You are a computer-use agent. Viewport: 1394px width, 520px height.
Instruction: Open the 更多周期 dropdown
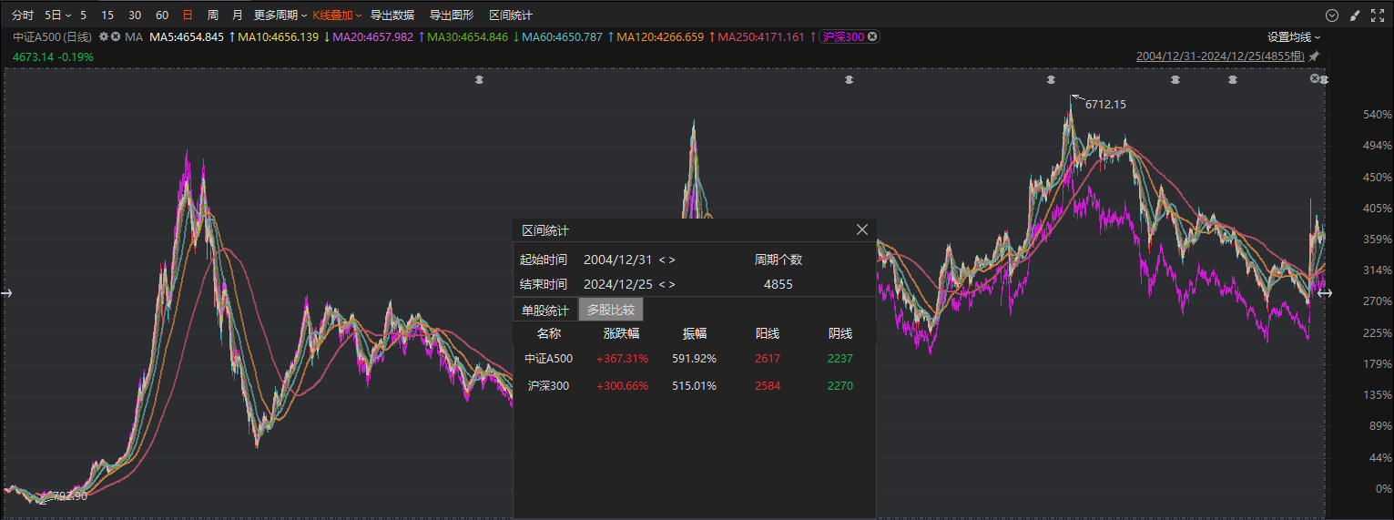coord(280,15)
